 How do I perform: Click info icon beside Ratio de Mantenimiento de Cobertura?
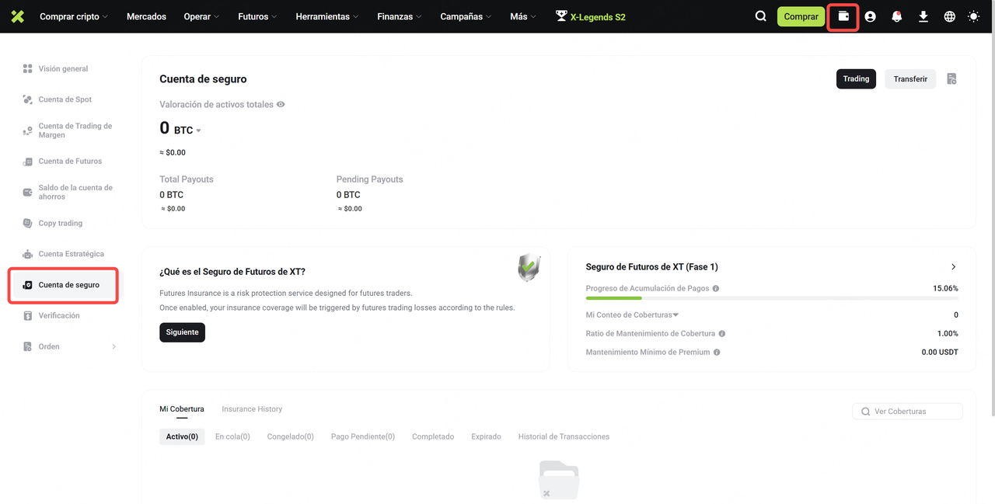(722, 333)
